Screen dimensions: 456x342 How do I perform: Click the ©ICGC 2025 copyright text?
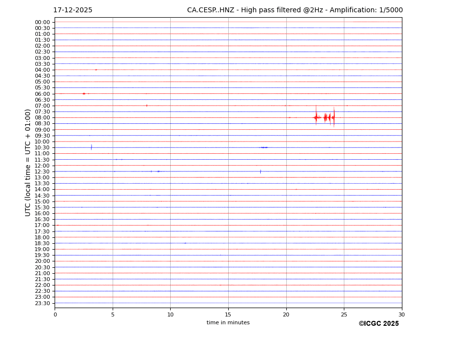[x=378, y=324]
